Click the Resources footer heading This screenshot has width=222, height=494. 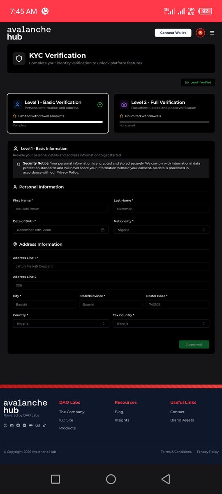(x=126, y=402)
